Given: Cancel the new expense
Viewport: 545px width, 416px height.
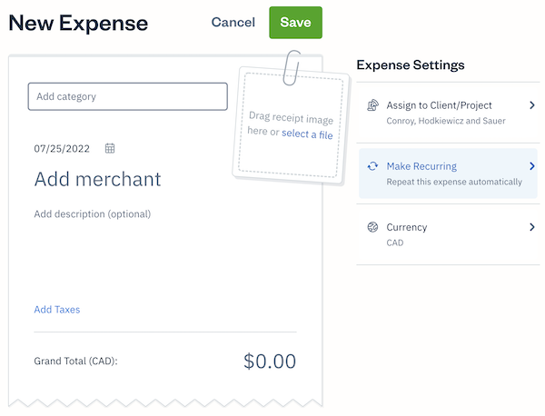Looking at the screenshot, I should click(x=233, y=23).
